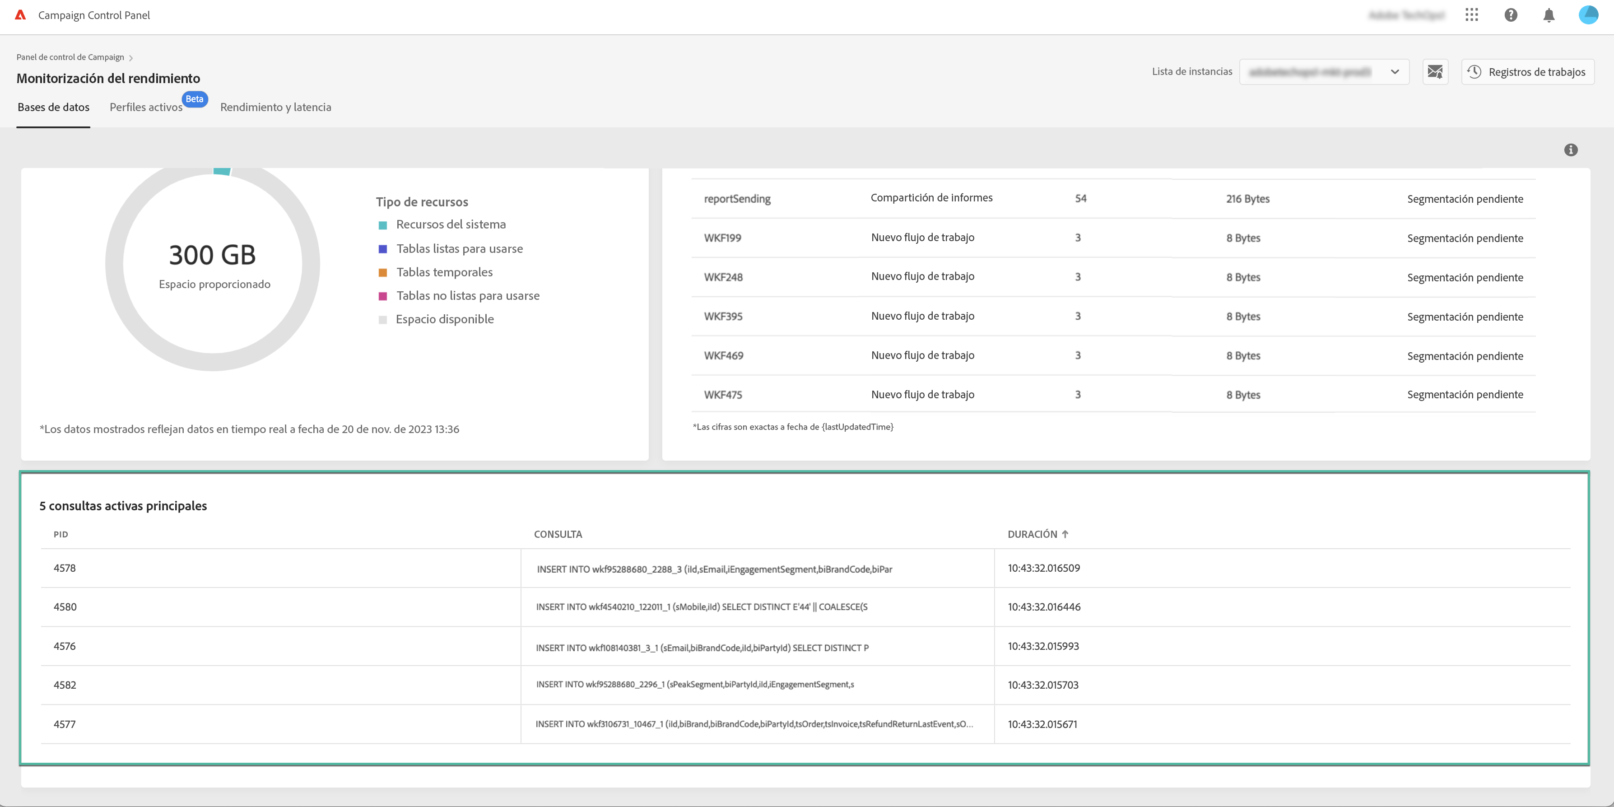The image size is (1614, 807).
Task: Expand the Lista de instancias dropdown
Action: coord(1324,71)
